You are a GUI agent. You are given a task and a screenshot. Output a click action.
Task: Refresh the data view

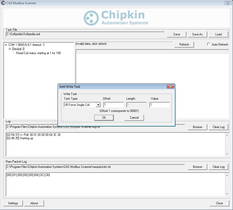(184, 44)
